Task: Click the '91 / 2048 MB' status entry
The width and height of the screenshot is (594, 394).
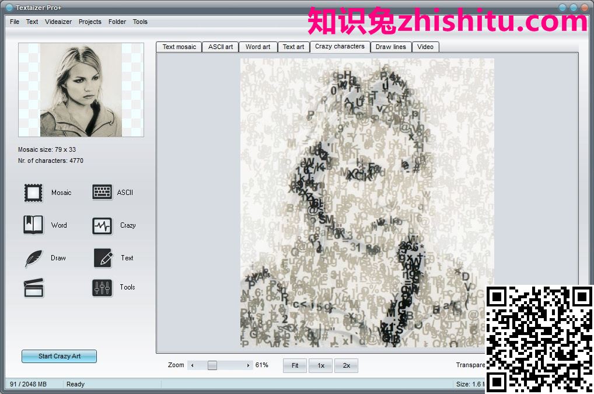Action: (29, 384)
